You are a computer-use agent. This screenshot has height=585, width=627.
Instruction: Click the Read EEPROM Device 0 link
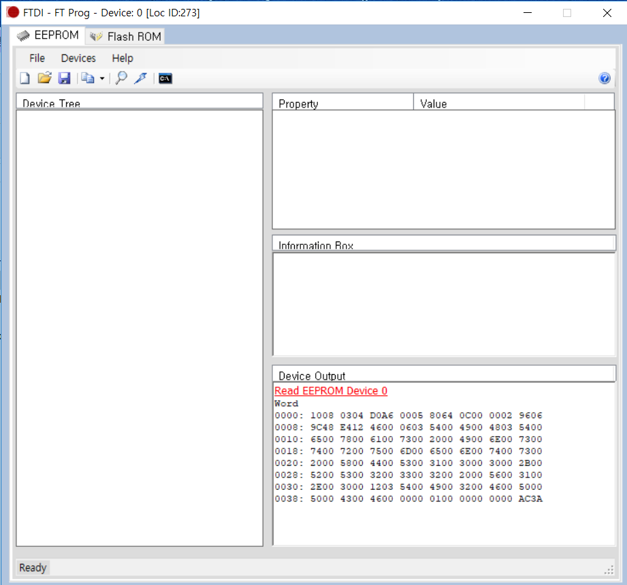[331, 391]
